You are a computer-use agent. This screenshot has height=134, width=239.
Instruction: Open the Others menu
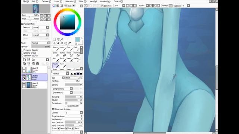click(x=118, y=1)
